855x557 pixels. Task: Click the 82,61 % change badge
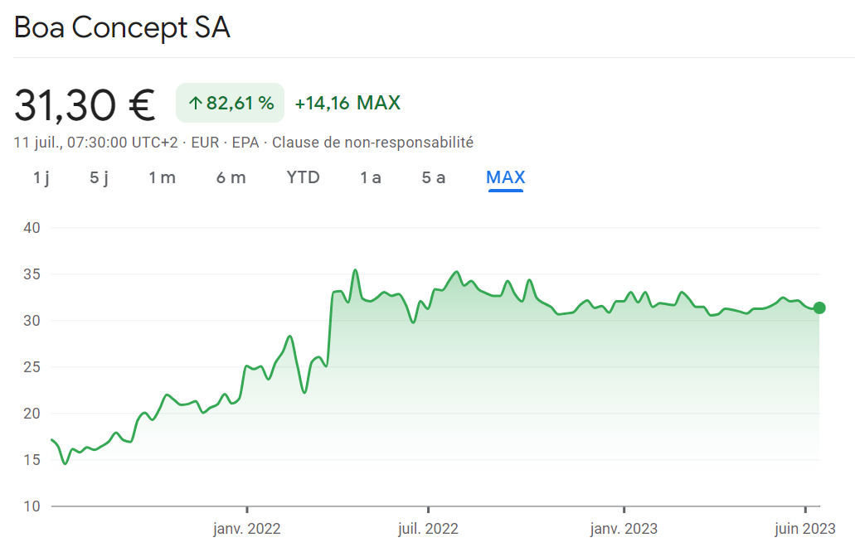click(230, 103)
